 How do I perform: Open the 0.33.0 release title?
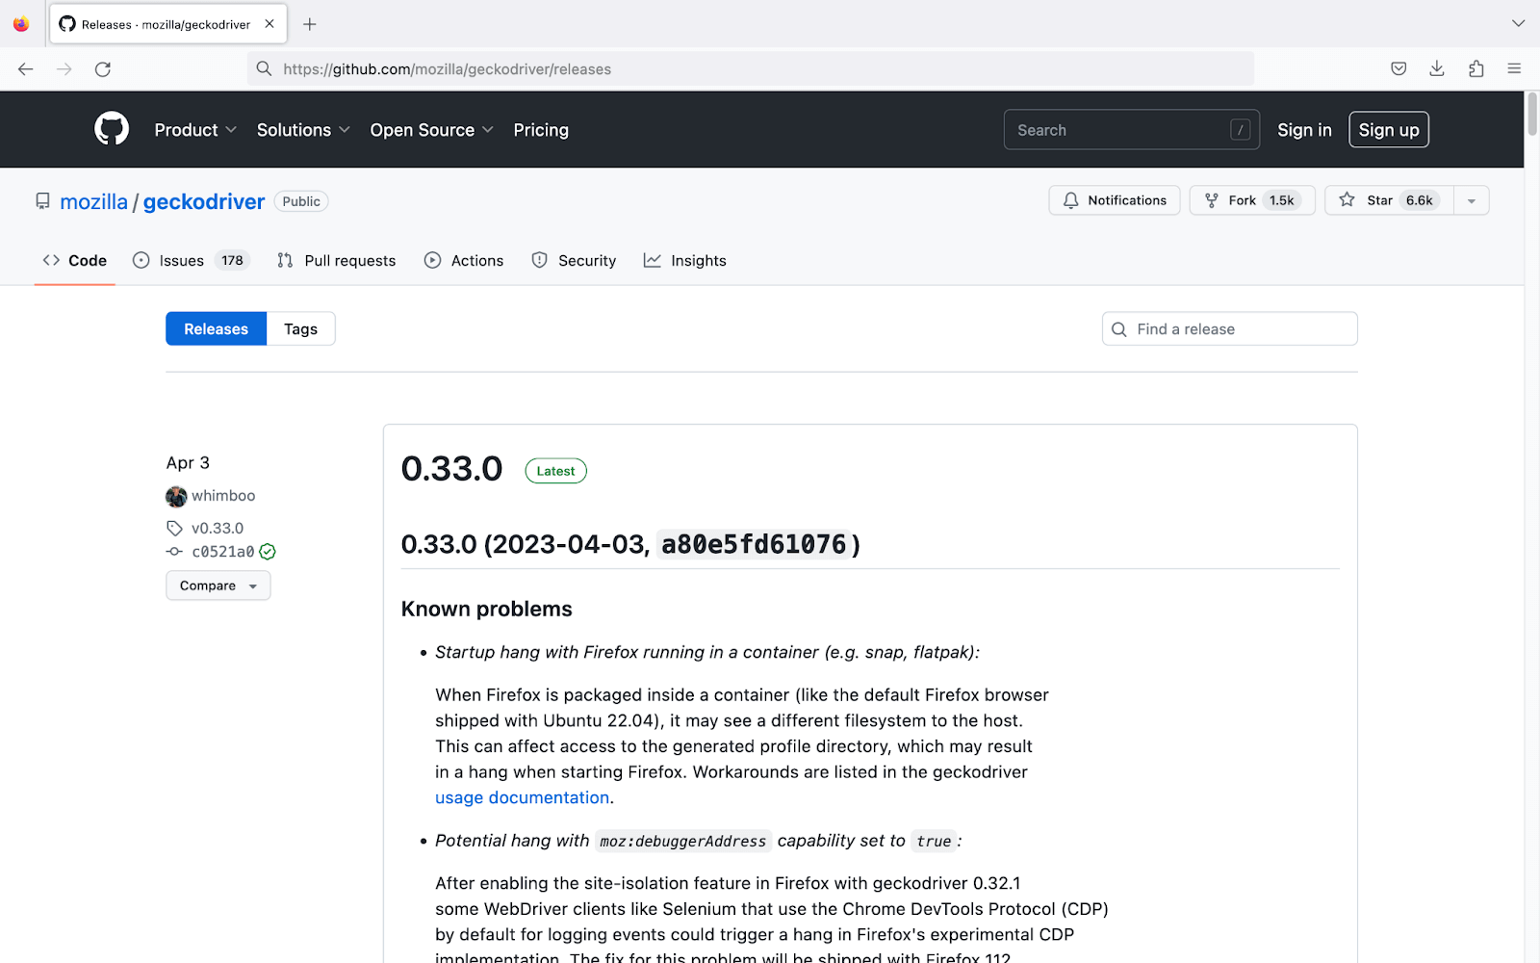tap(452, 469)
